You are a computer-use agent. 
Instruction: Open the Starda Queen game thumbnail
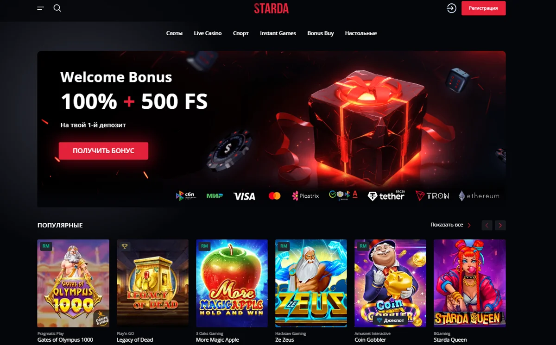469,283
